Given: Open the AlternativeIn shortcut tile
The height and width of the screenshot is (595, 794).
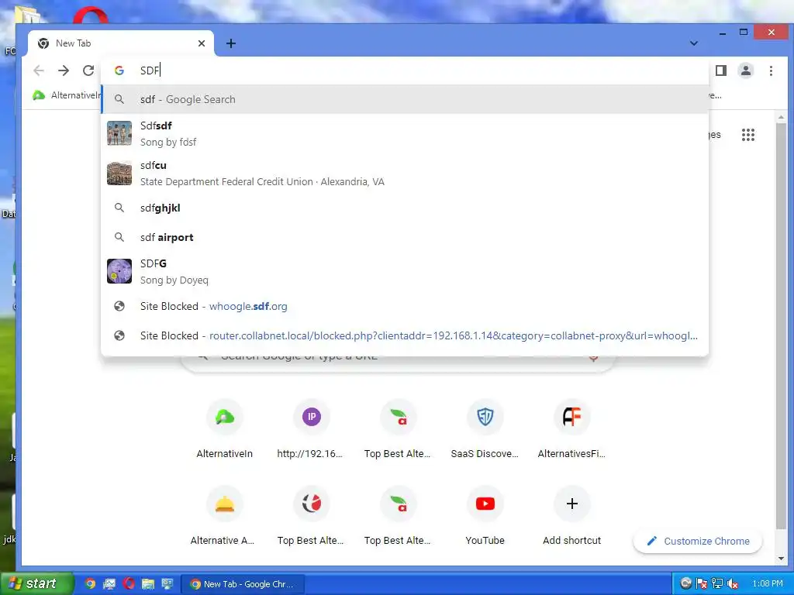Looking at the screenshot, I should tap(224, 429).
